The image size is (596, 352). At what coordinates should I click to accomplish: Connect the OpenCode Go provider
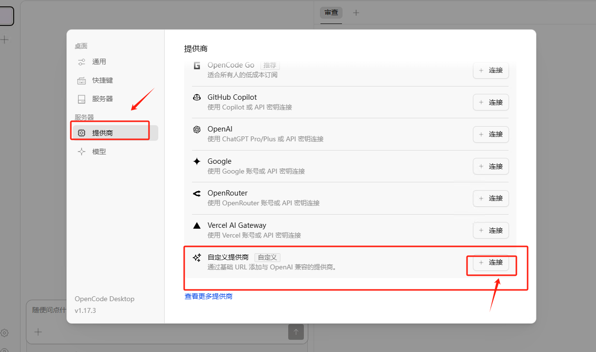point(491,70)
